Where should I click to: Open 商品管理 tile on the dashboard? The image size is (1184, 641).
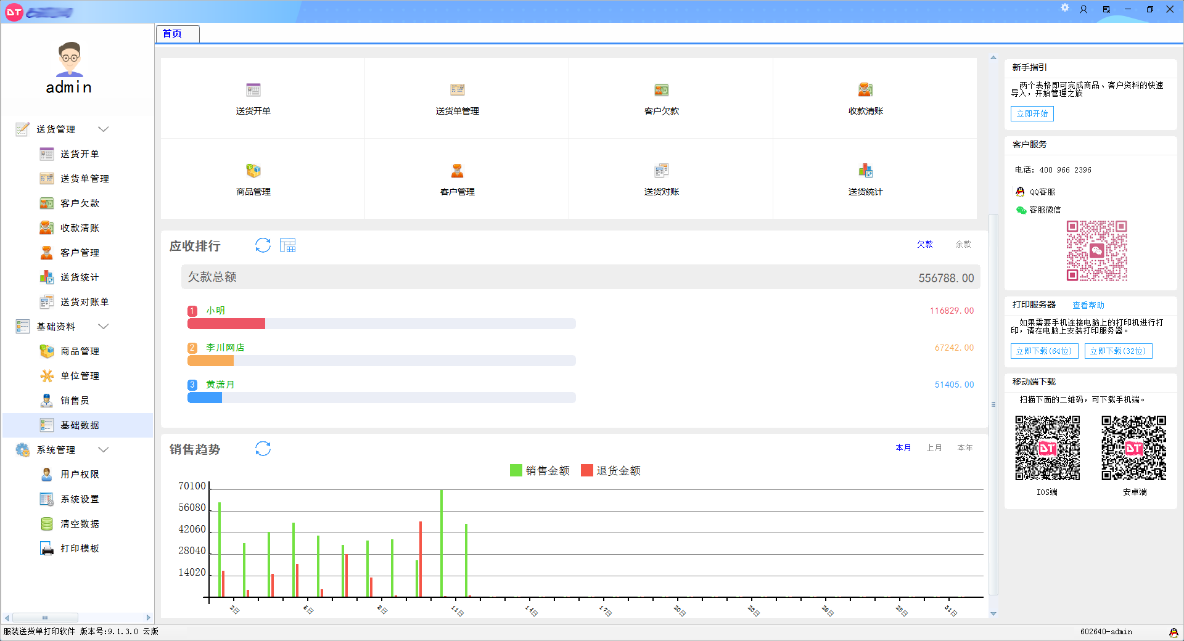click(253, 179)
